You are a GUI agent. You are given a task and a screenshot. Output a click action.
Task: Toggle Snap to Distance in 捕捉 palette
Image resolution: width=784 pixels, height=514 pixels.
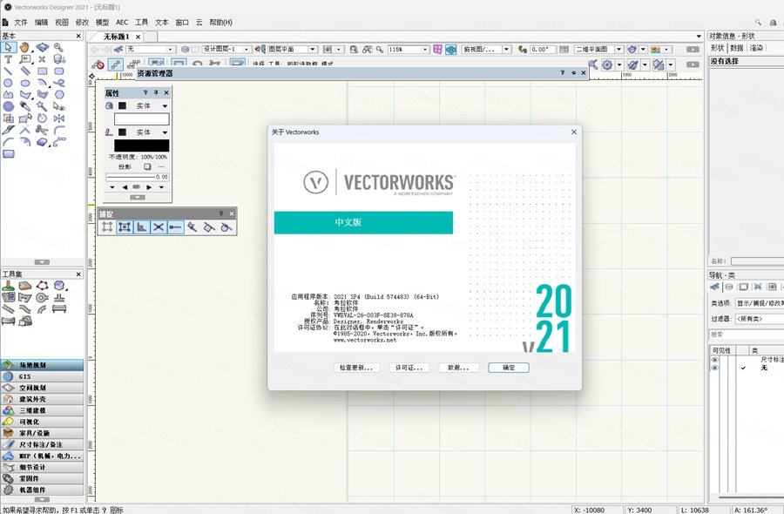[193, 227]
